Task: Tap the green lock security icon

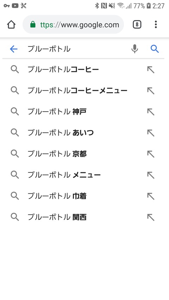Action: [33, 25]
